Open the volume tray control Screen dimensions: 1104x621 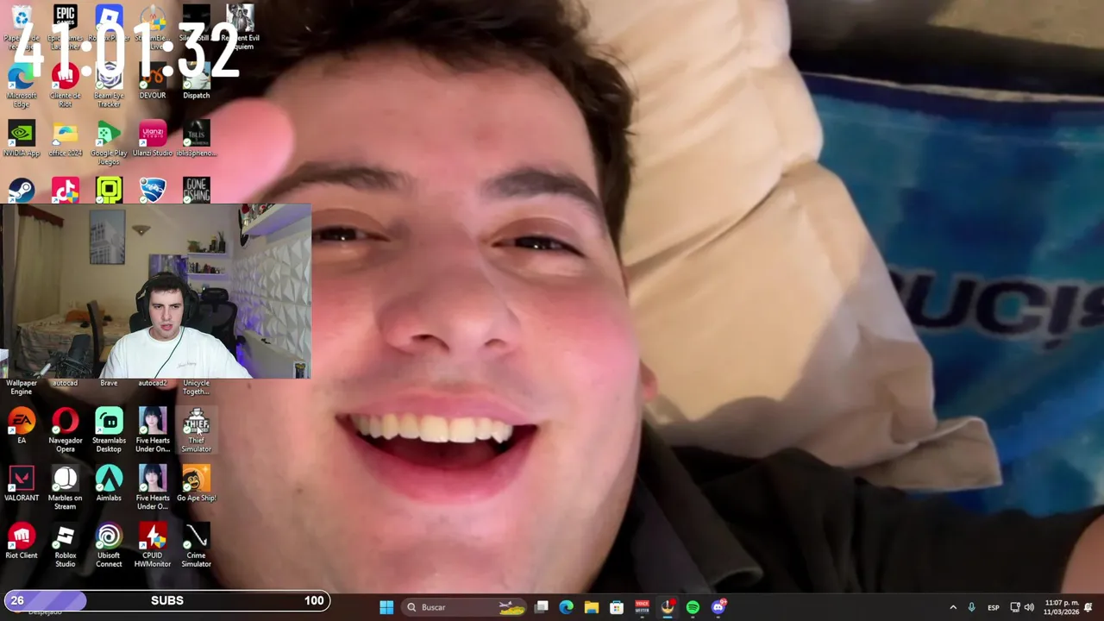coord(1029,607)
